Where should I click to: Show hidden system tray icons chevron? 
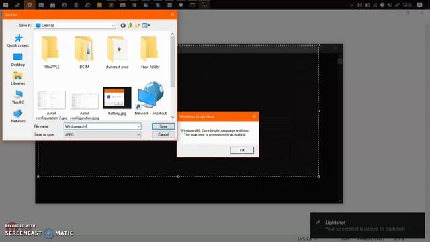coord(351,5)
